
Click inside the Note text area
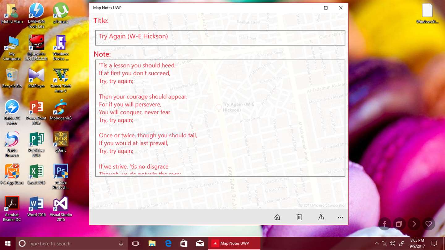[220, 118]
